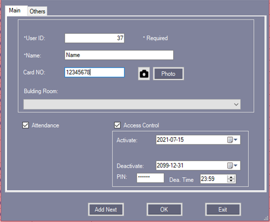Screen dimensions: 270x222
Task: Click the PIN password field
Action: point(150,178)
